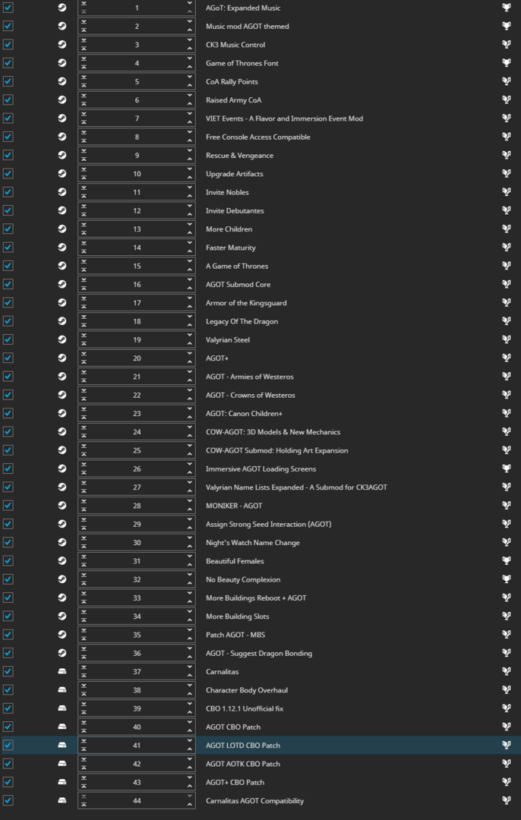Screen dimensions: 521x820
Task: Click the up-arrow-with-bar move icon on row 15
Action: pyautogui.click(x=84, y=270)
